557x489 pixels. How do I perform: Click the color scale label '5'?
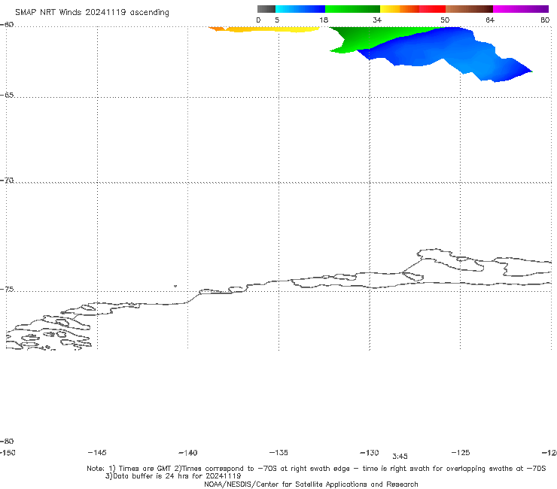coord(277,20)
